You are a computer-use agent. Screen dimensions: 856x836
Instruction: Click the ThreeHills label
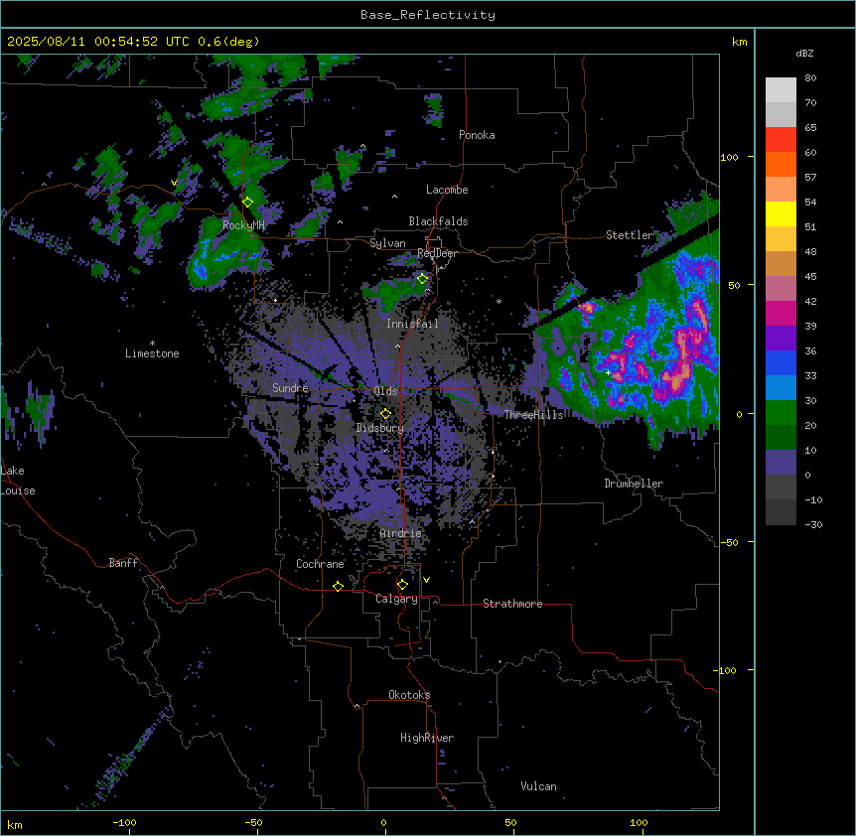click(x=533, y=415)
